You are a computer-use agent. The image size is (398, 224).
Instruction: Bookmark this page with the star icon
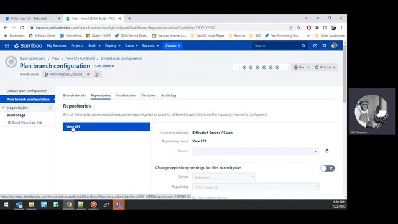[x=298, y=27]
